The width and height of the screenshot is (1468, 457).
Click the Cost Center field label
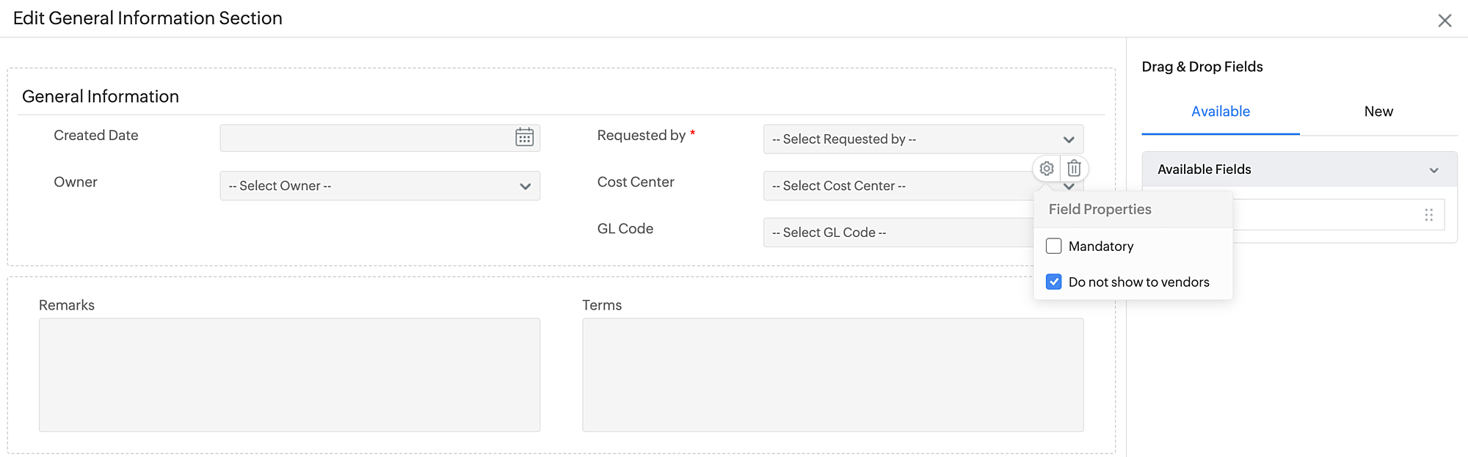[636, 182]
